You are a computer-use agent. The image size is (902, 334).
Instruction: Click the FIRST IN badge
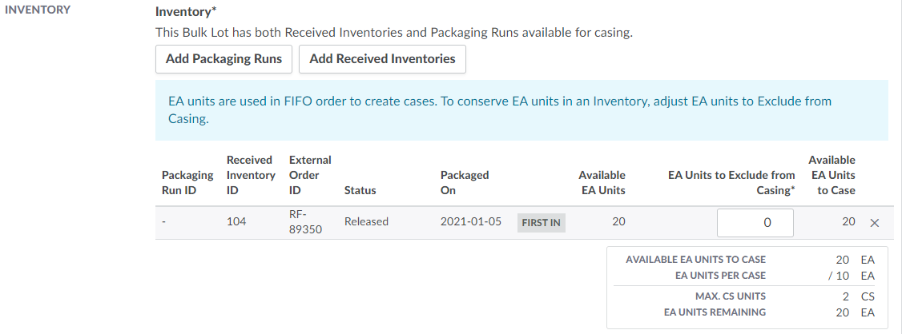coord(541,223)
